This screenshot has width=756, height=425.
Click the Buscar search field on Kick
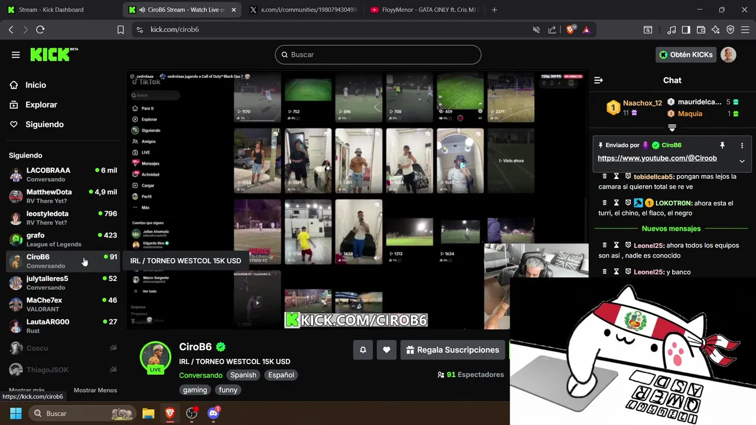[x=378, y=55]
